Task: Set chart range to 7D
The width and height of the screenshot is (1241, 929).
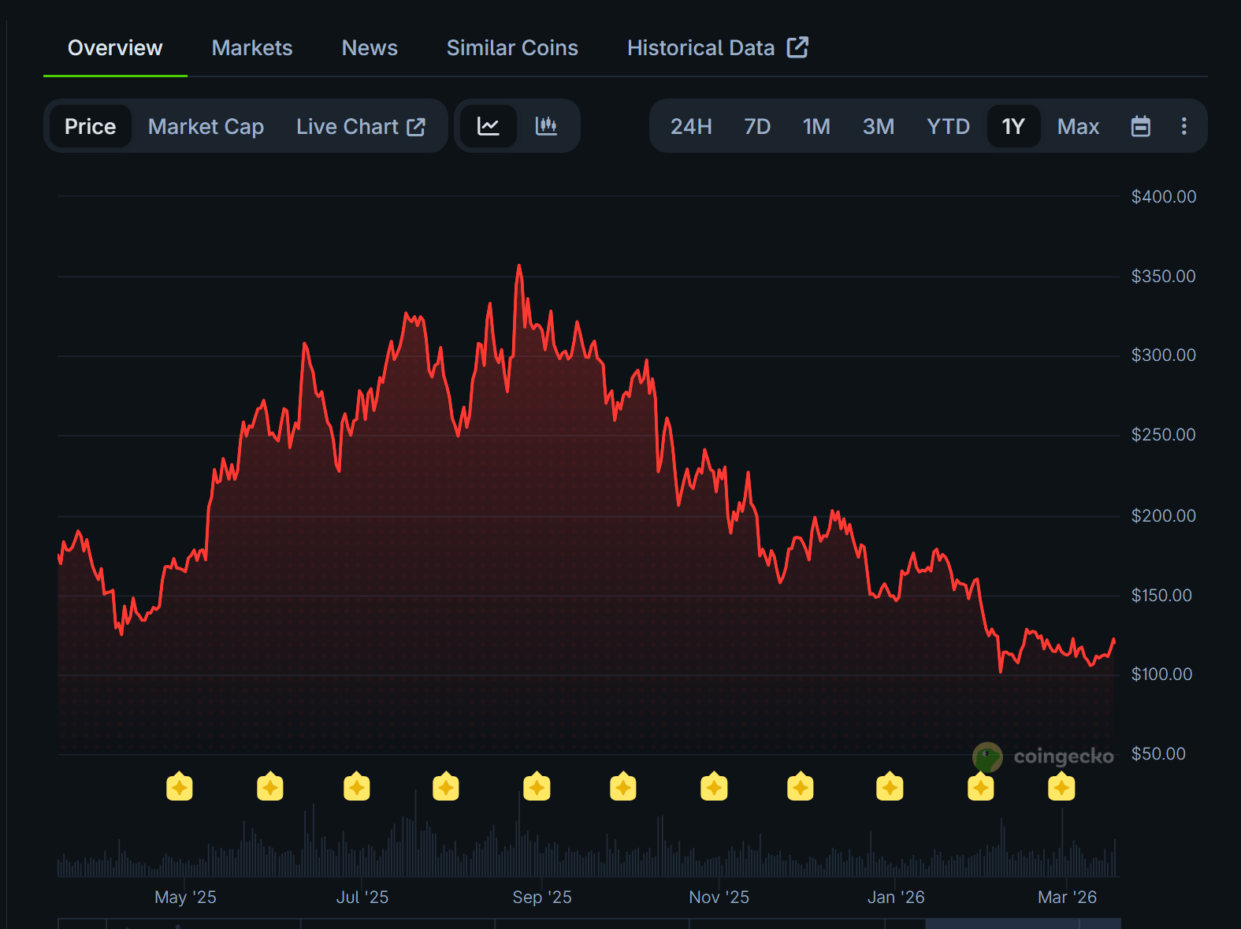Action: coord(757,126)
